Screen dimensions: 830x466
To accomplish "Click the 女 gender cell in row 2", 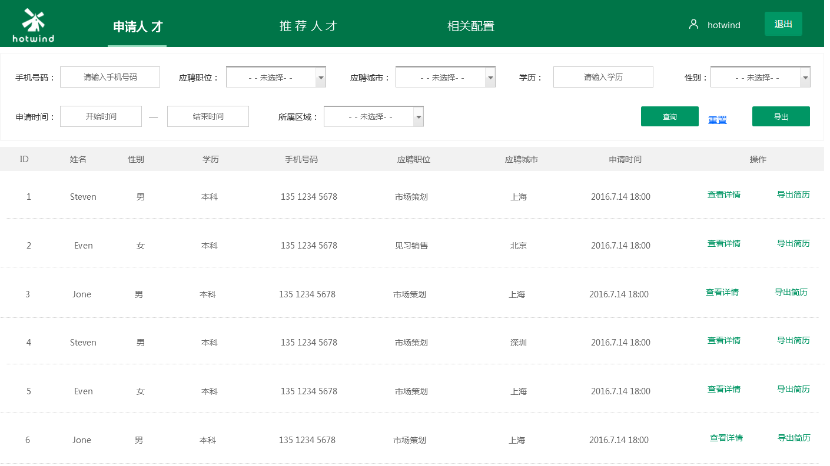I will pyautogui.click(x=140, y=246).
